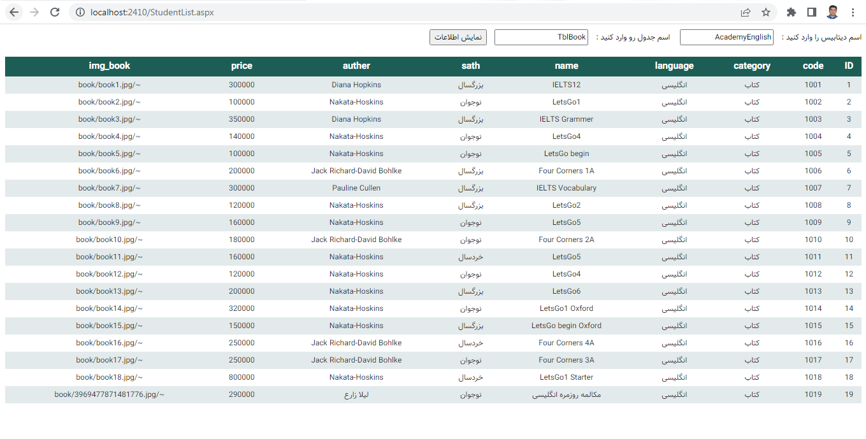
Task: Select the IELTS Grammer name cell
Action: (566, 119)
